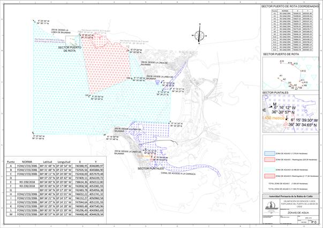
Task: Click 'SECTOR PUNTALES' heading above the right inset
Action: point(275,93)
